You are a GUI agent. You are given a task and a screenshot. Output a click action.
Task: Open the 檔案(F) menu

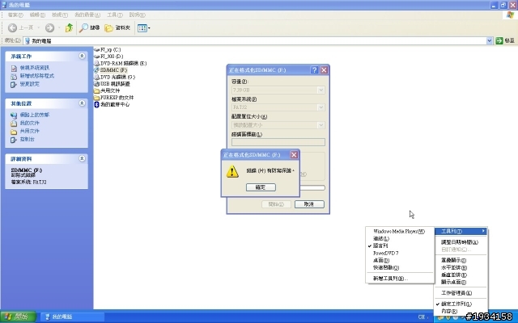(15, 15)
